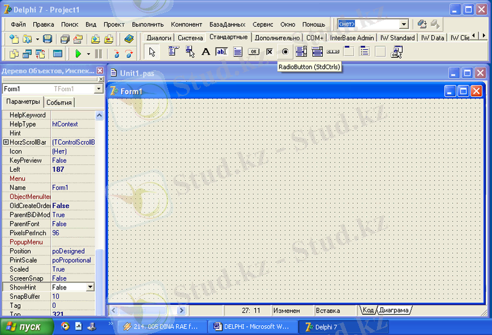
Task: Select the Position property row
Action: (49, 251)
